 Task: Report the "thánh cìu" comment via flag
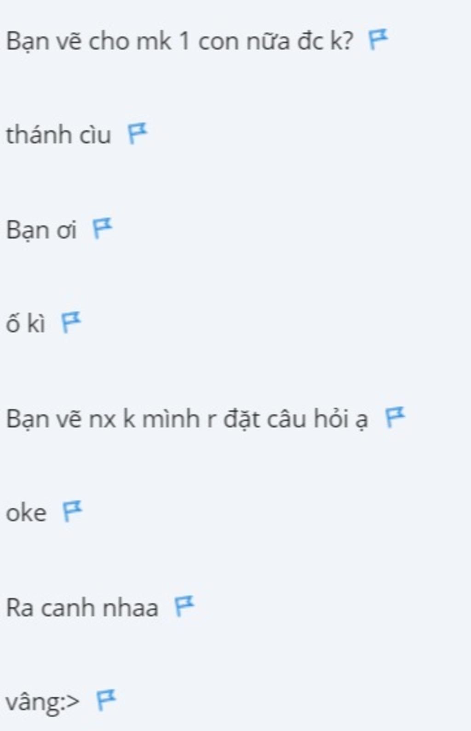tap(137, 134)
